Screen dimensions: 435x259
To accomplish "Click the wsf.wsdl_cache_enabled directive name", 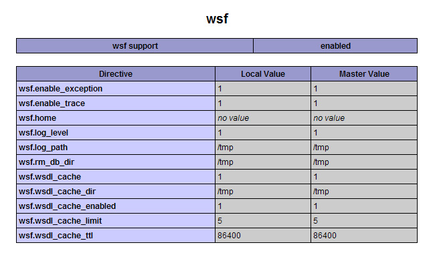I will tap(67, 206).
